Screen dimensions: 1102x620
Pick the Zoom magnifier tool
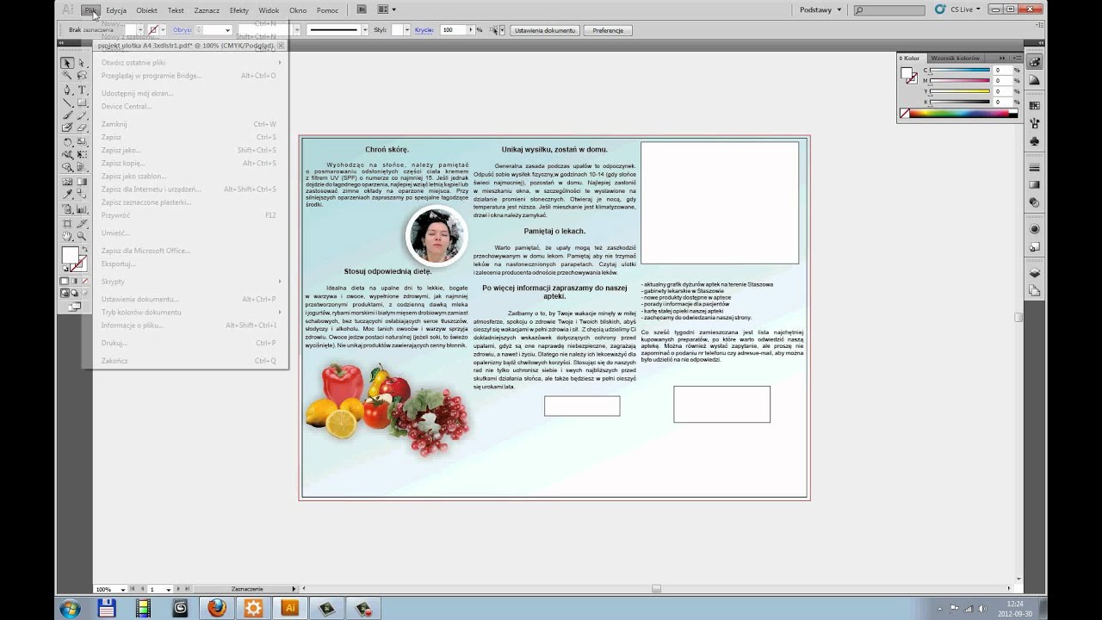pos(82,235)
